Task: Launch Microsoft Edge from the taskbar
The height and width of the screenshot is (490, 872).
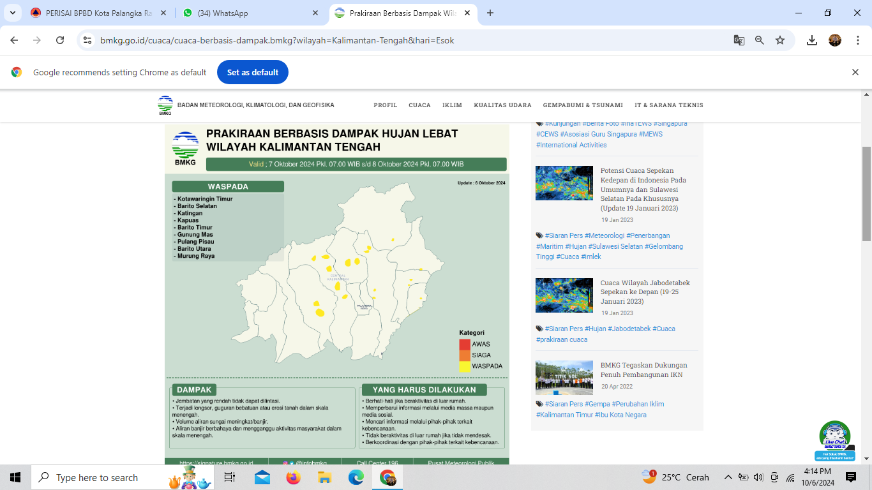Action: point(356,477)
